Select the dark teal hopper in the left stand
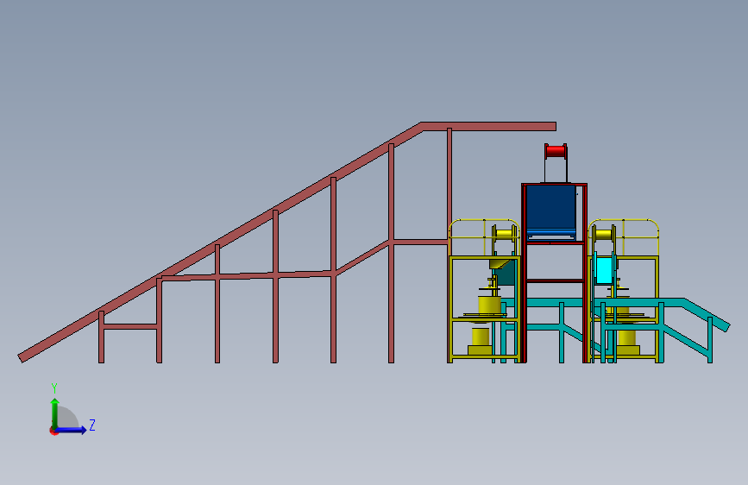The height and width of the screenshot is (485, 748). tap(506, 275)
